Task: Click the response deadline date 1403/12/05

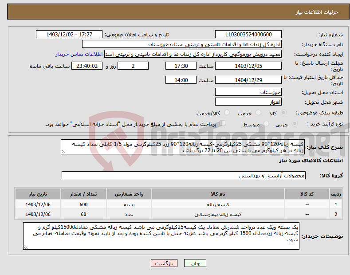Action: click(248, 66)
